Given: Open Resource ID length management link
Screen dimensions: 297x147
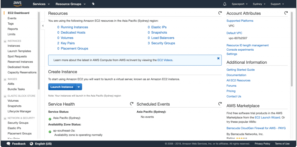Looking at the screenshot, I should (x=248, y=45).
